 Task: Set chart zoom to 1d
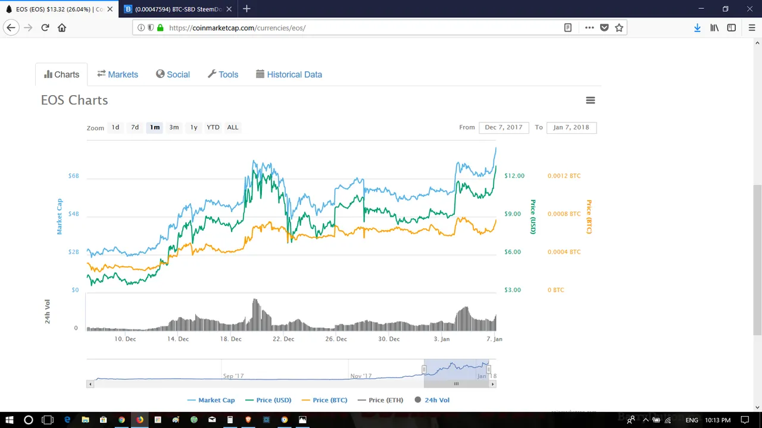click(115, 127)
